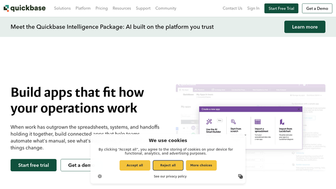Image resolution: width=336 pixels, height=189 pixels.
Task: Accept all cookies
Action: 135,165
